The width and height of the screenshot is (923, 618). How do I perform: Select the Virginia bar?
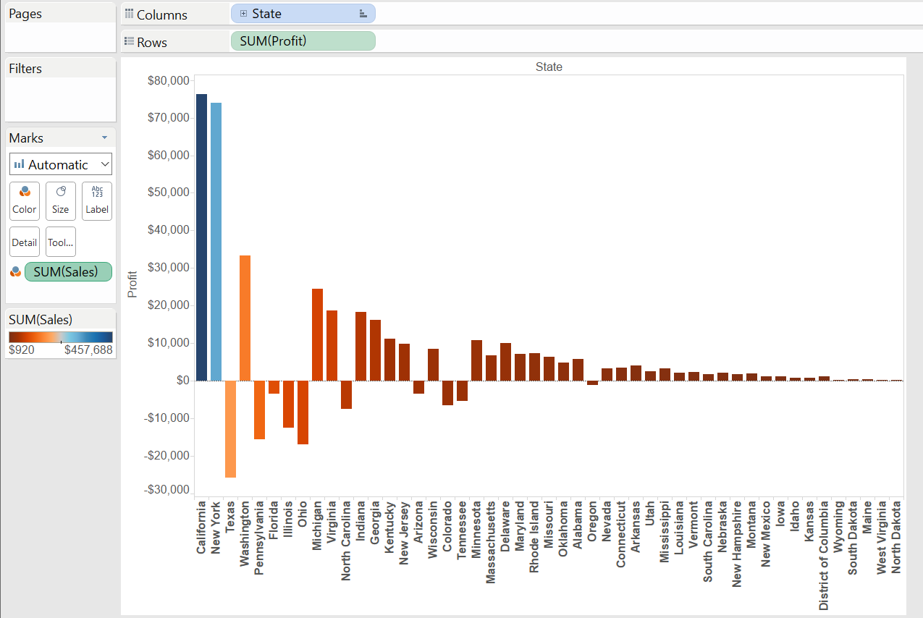332,346
